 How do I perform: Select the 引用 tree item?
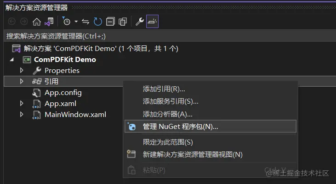click(x=51, y=81)
